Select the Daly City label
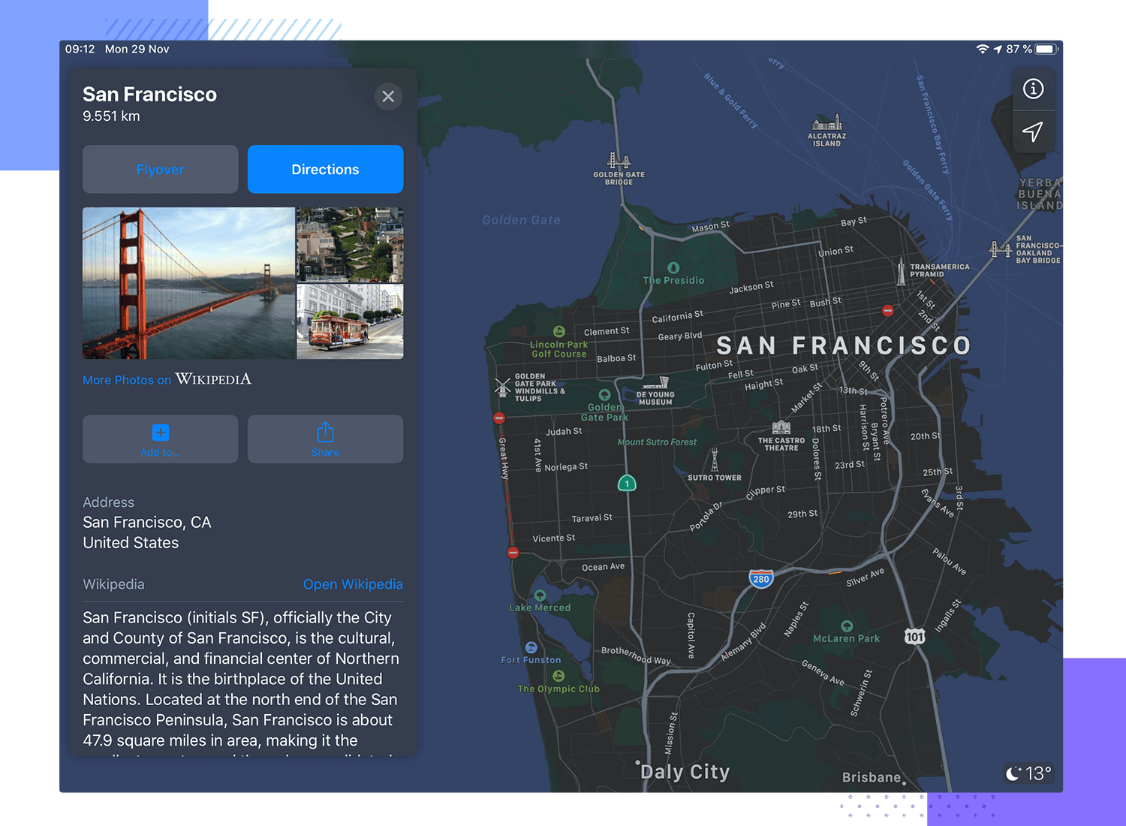 point(685,772)
